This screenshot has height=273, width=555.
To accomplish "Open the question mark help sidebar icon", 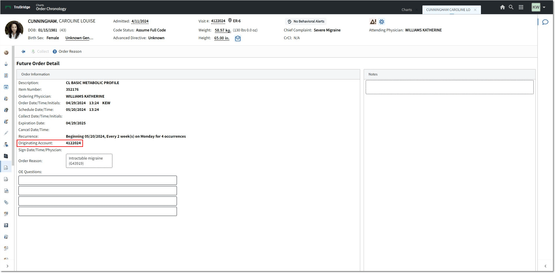I will click(x=6, y=225).
